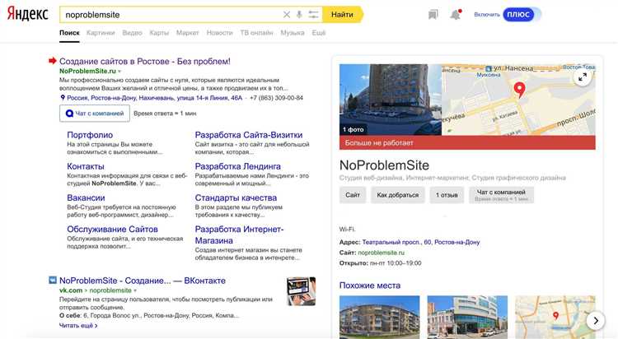
Task: Click the red location pin on map
Action: (519, 89)
